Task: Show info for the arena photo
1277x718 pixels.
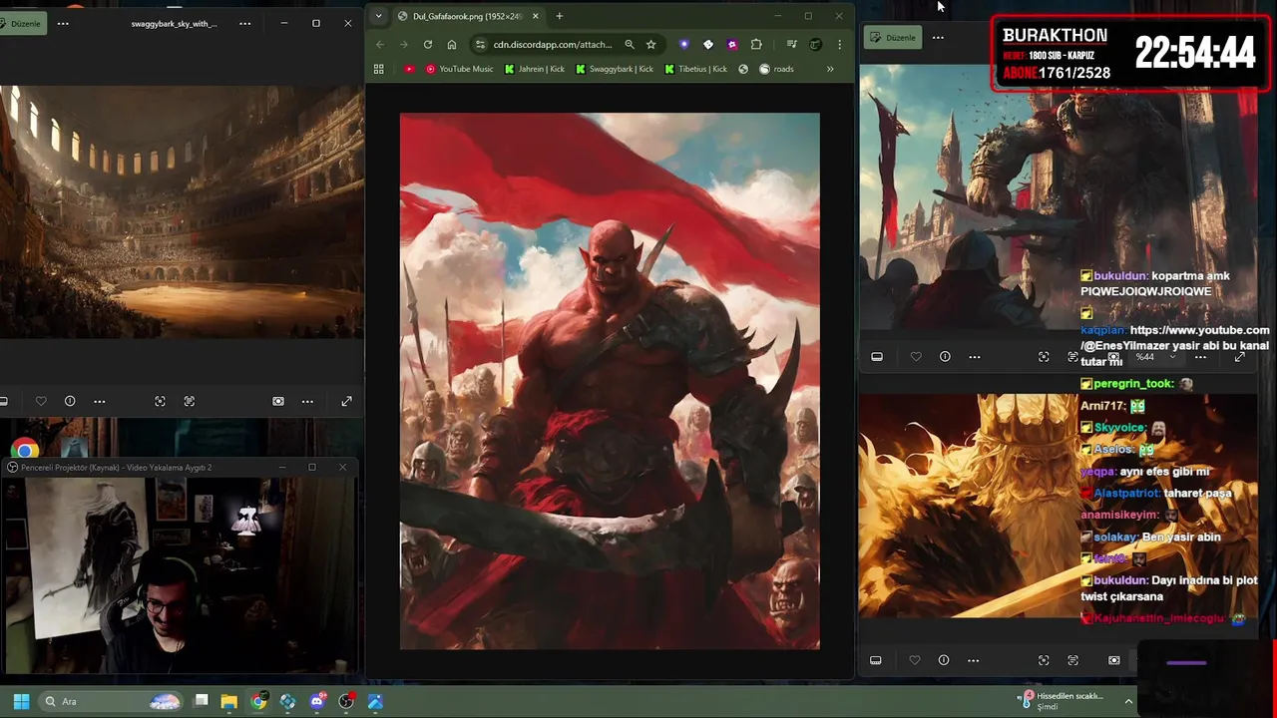Action: [x=70, y=401]
